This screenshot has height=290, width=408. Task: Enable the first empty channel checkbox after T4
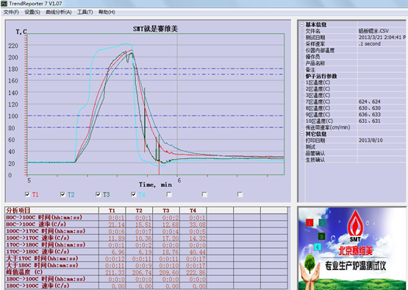tap(169, 194)
